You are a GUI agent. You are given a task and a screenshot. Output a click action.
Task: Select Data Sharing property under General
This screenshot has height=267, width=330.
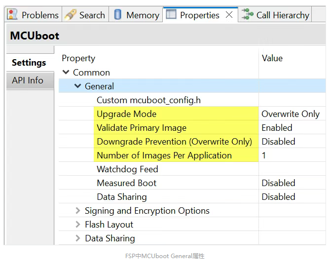click(122, 197)
